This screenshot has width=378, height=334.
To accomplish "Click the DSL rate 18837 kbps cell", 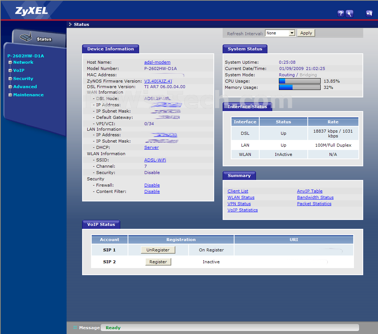I will click(333, 133).
